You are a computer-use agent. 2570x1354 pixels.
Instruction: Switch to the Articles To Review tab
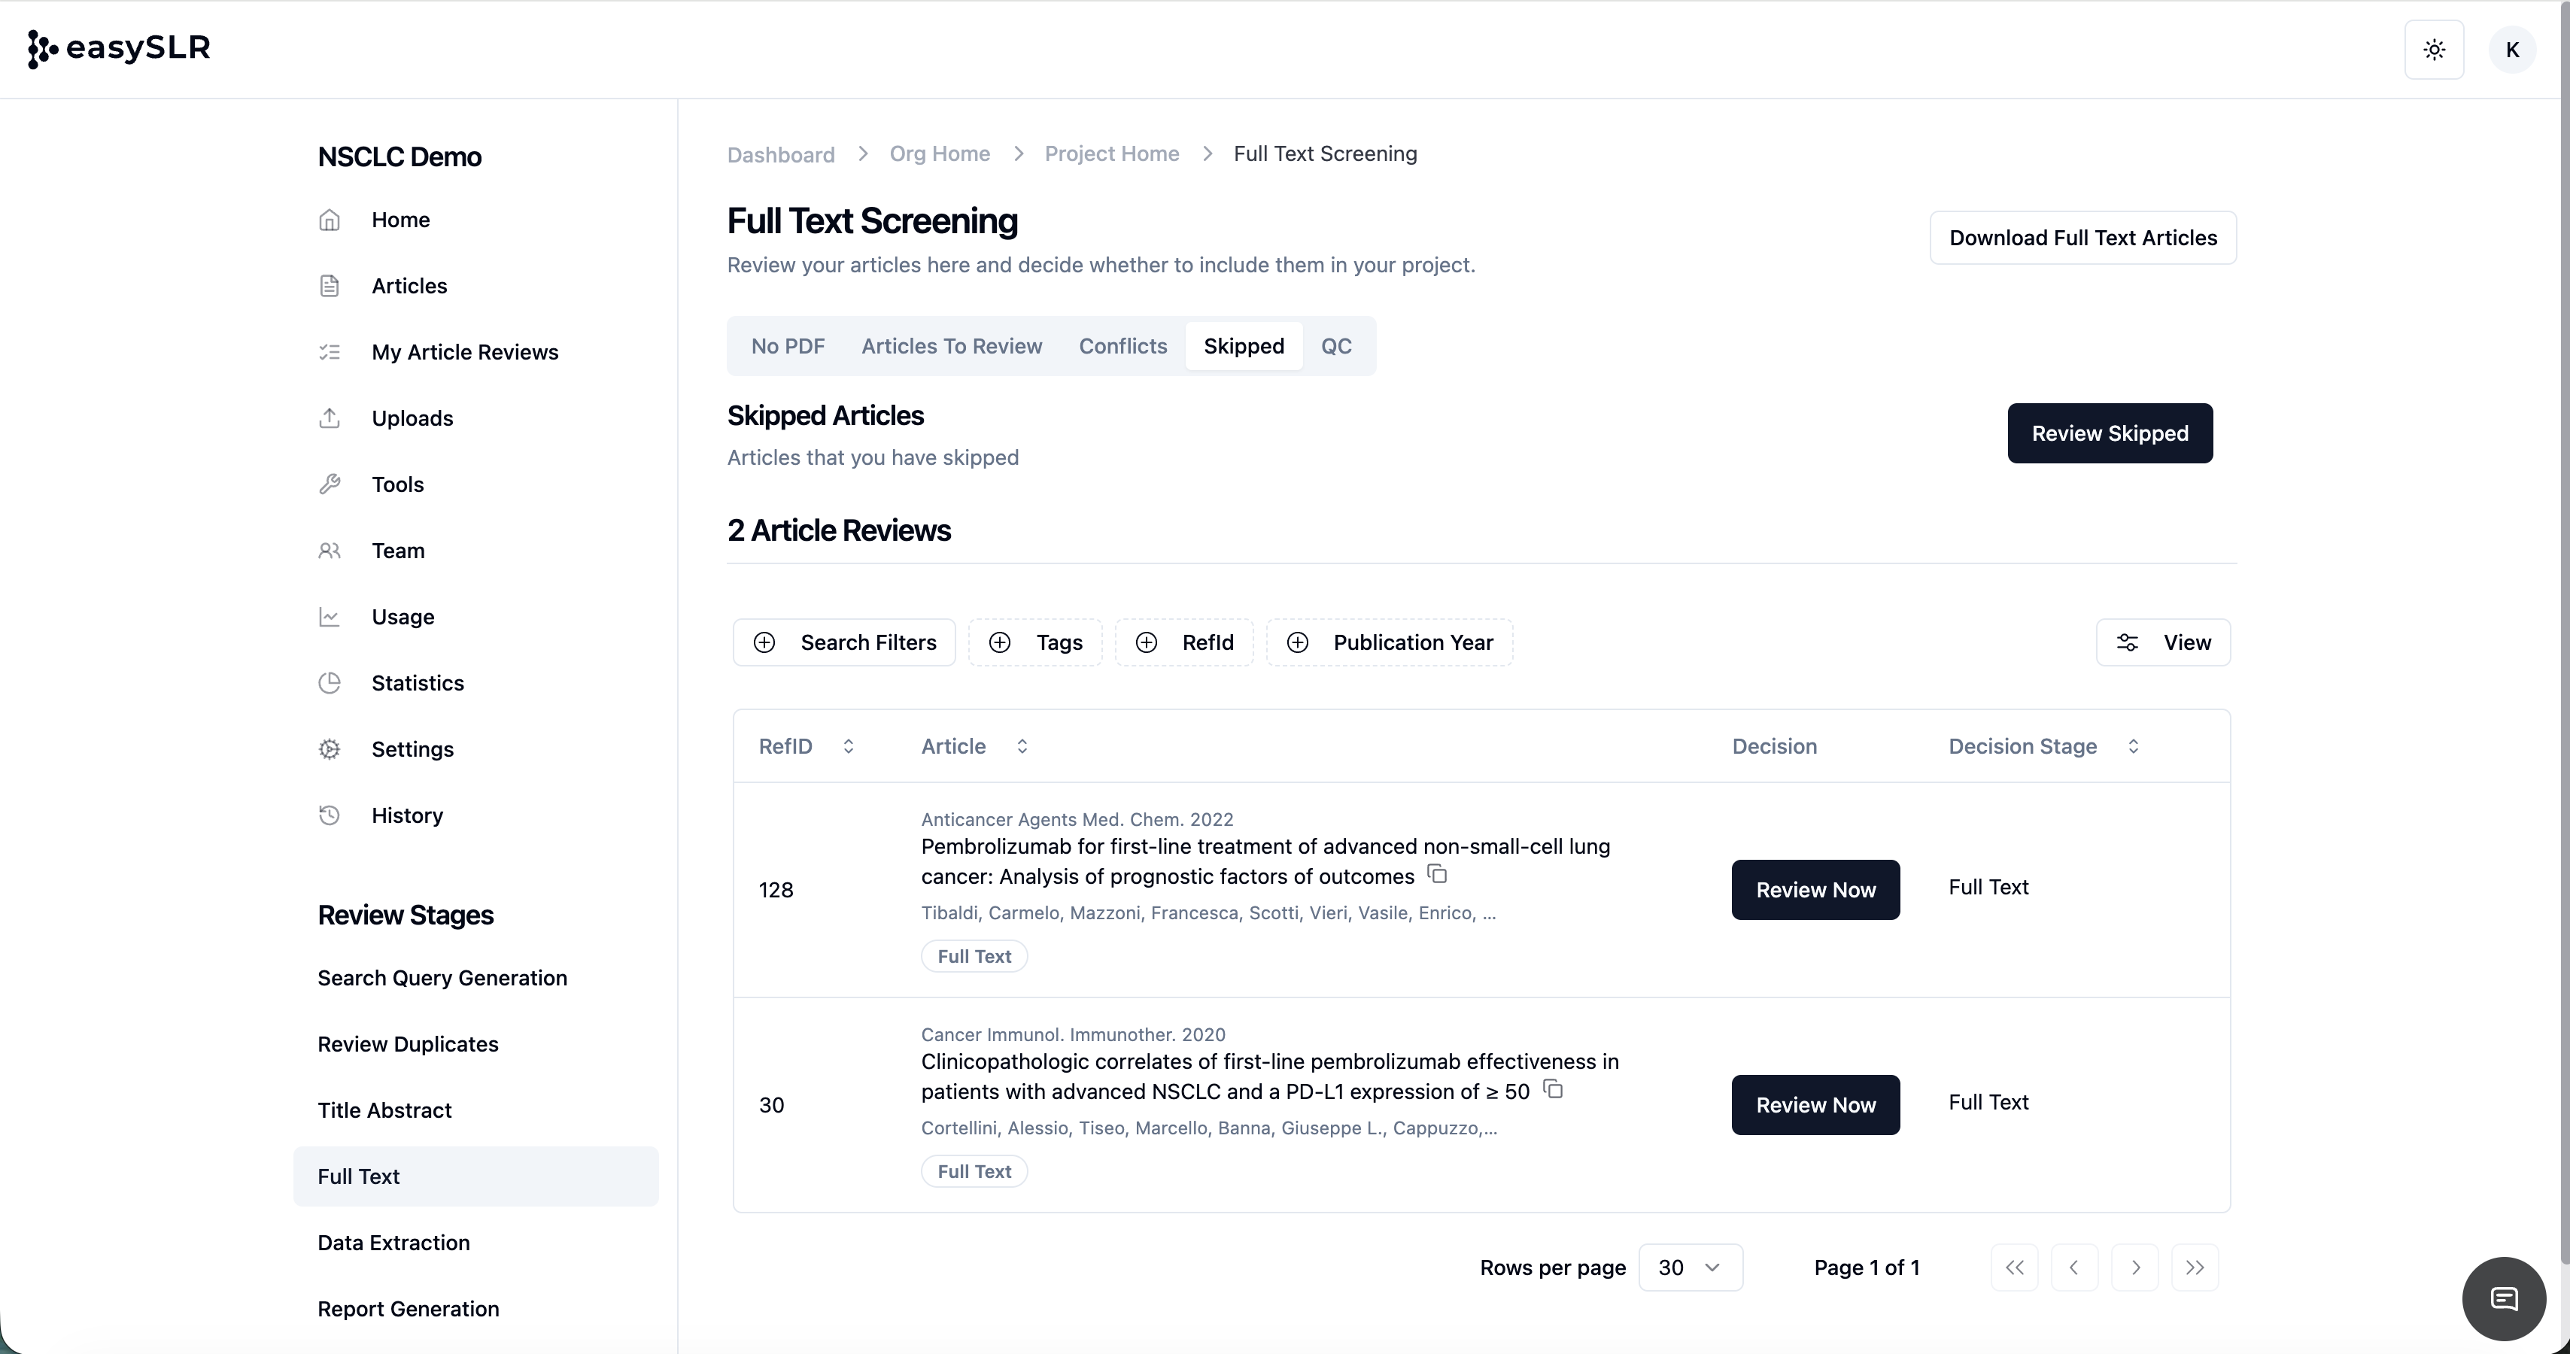pos(952,346)
